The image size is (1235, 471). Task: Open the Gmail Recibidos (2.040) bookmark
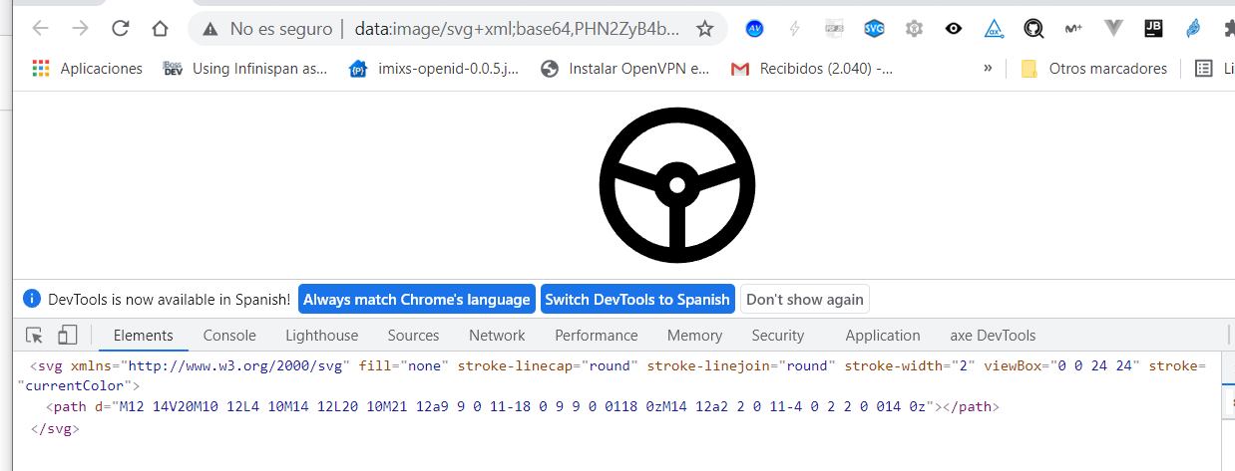812,69
